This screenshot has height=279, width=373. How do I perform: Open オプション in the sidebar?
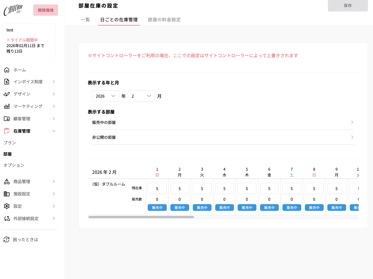coord(14,165)
